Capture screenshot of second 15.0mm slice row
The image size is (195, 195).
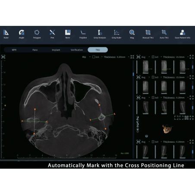pyautogui.click(x=138, y=77)
